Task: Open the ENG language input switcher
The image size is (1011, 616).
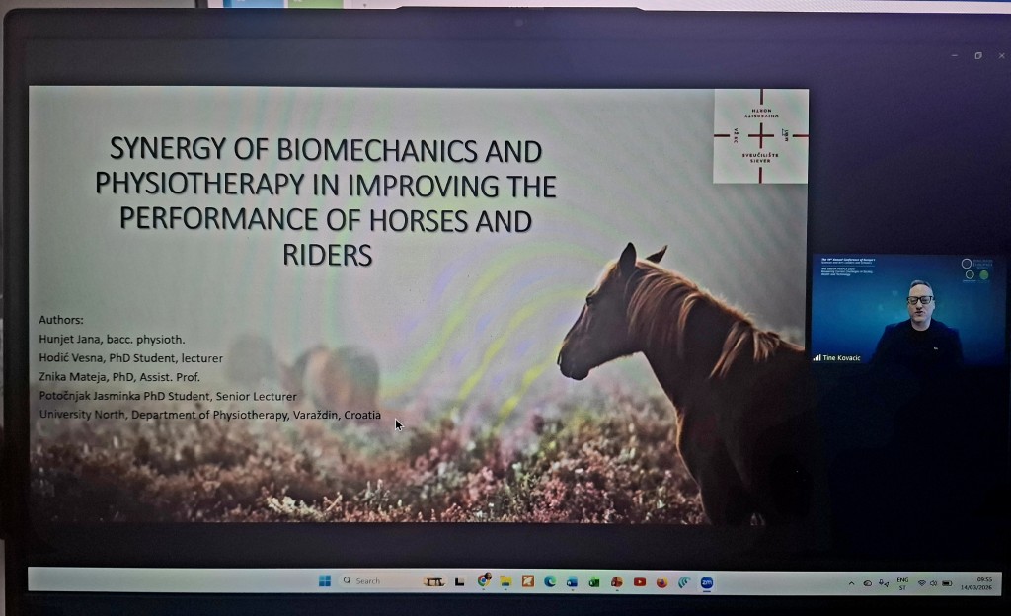Action: 901,582
